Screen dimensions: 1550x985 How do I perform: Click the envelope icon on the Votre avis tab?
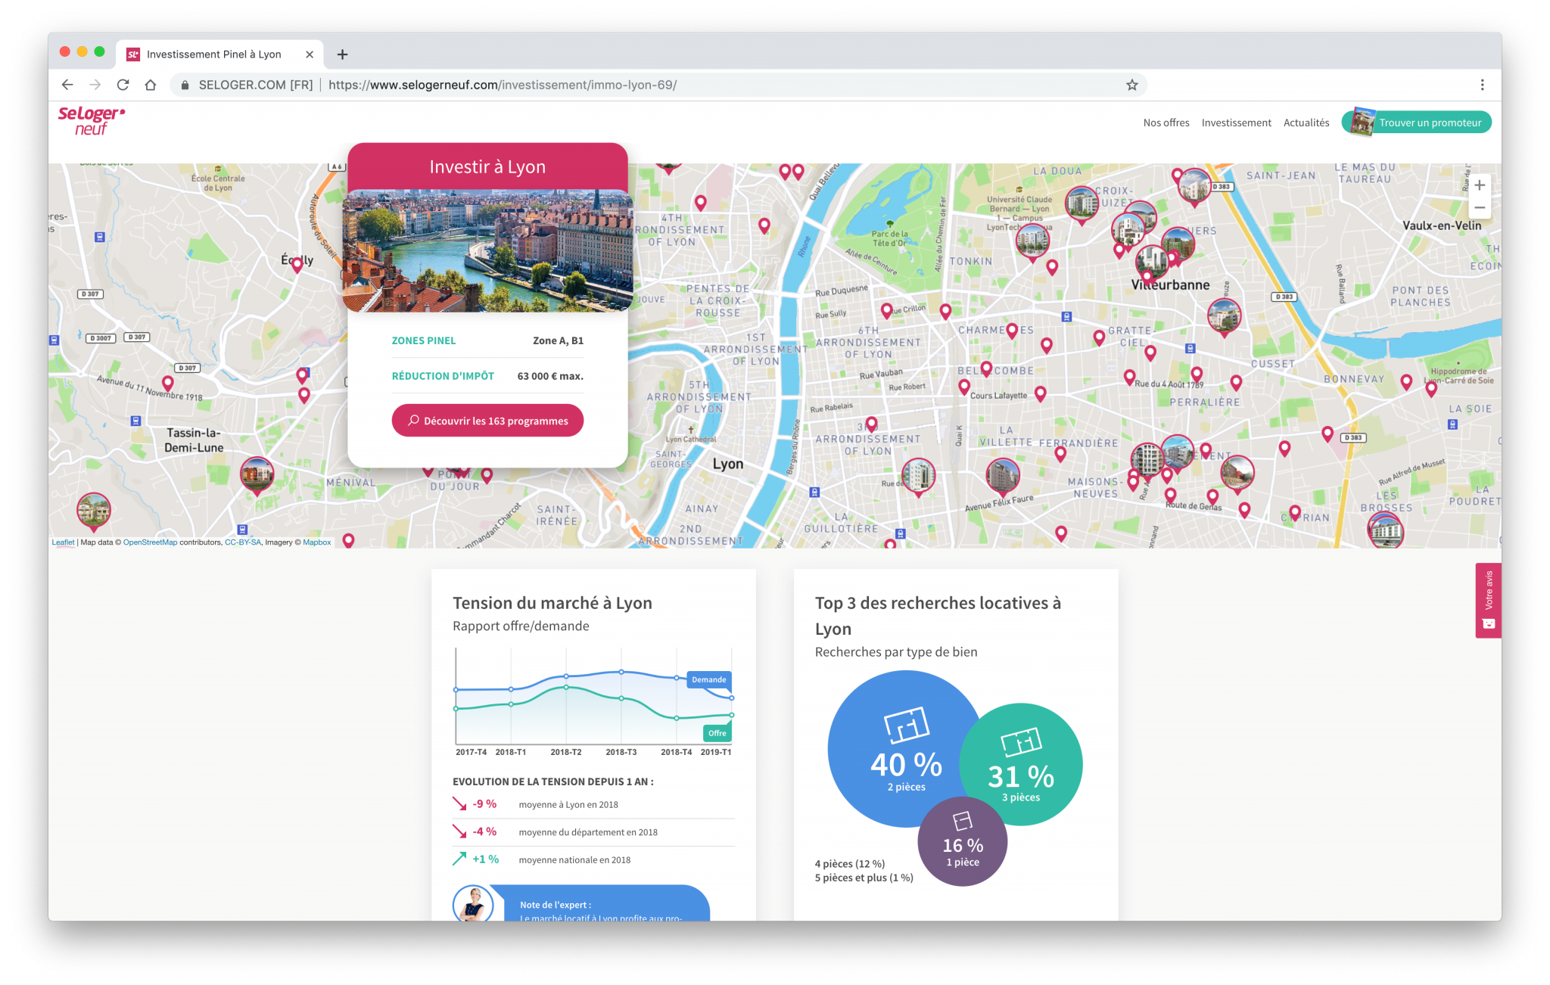click(x=1488, y=622)
